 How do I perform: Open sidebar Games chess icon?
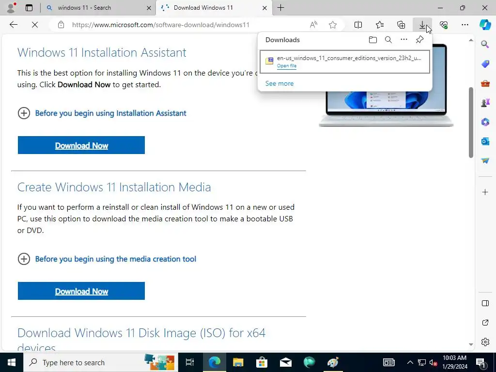point(485,103)
